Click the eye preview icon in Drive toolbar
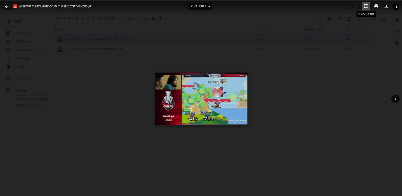Screen dimensions: 402x196 pos(339,19)
